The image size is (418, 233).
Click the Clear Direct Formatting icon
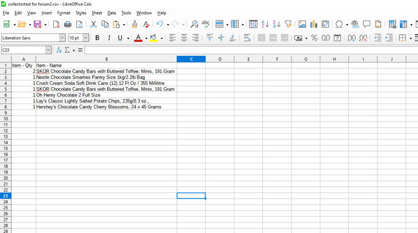[x=146, y=24]
